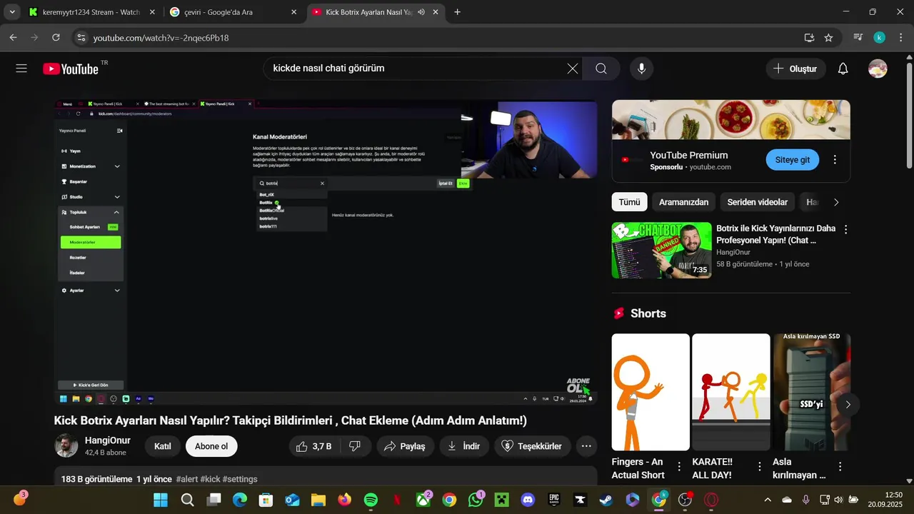
Task: Click the page vertical scrollbar
Action: 909,114
